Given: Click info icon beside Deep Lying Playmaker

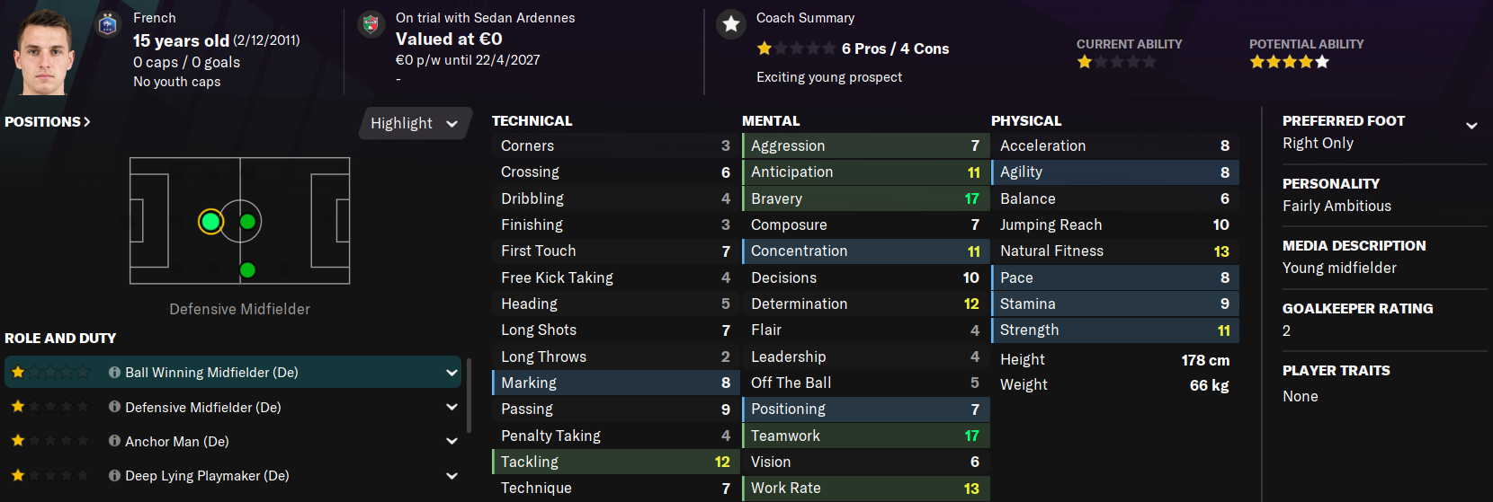Looking at the screenshot, I should (x=114, y=476).
